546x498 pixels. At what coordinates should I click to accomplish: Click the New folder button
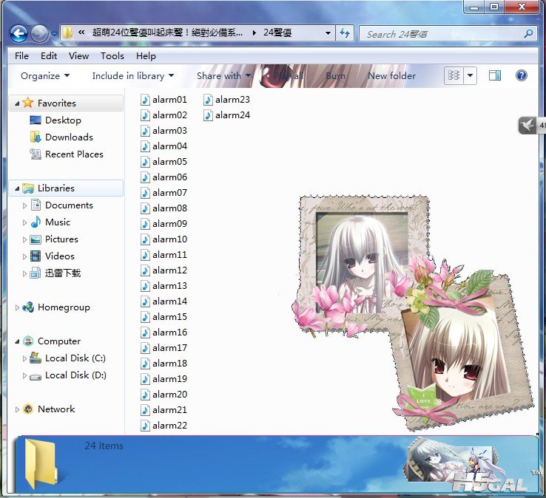[x=391, y=75]
